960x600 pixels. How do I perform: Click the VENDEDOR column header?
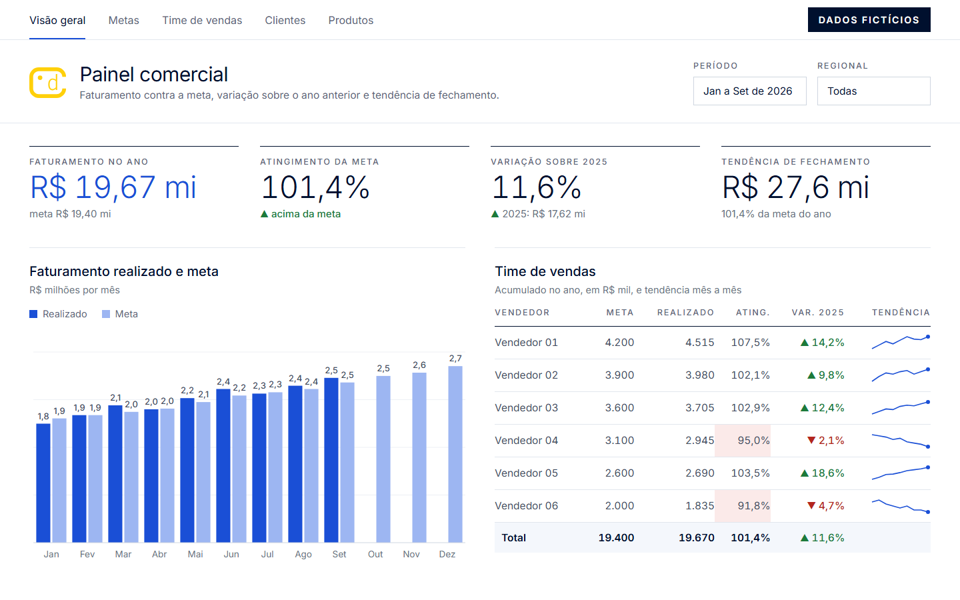pos(522,313)
